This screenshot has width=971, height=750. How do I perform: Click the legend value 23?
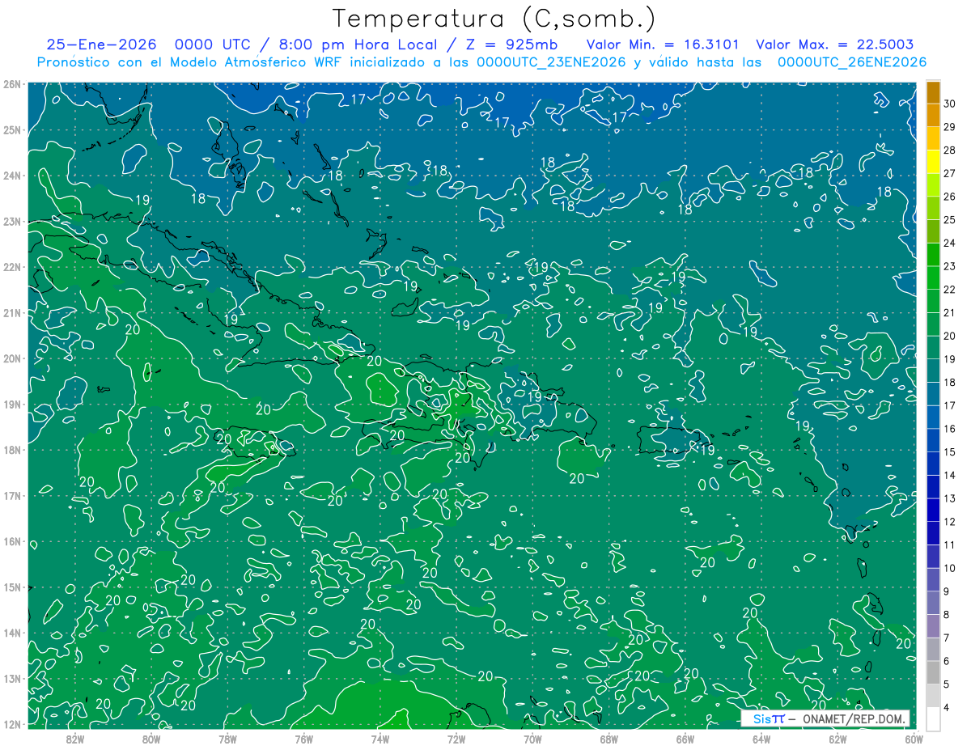coord(950,266)
